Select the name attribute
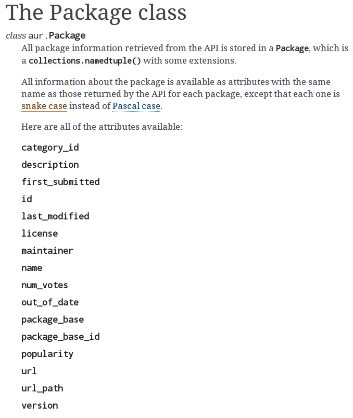 (x=32, y=268)
